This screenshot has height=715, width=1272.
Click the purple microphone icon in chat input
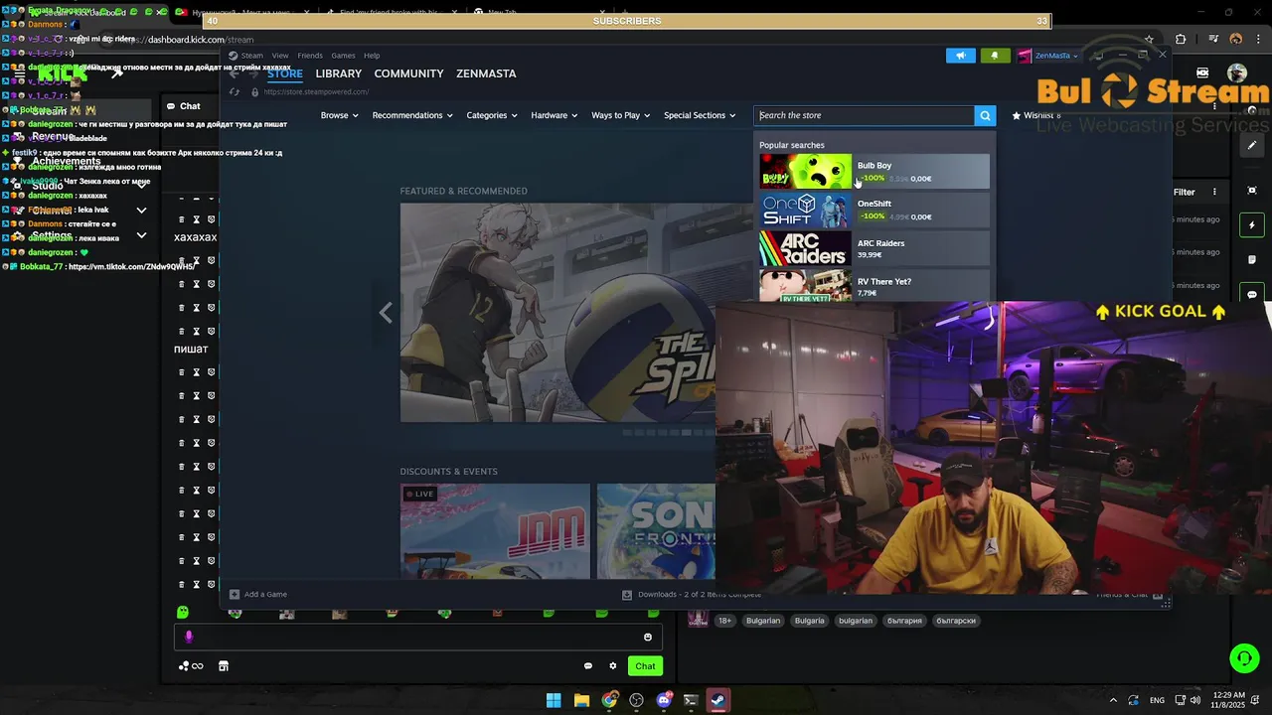pos(189,638)
